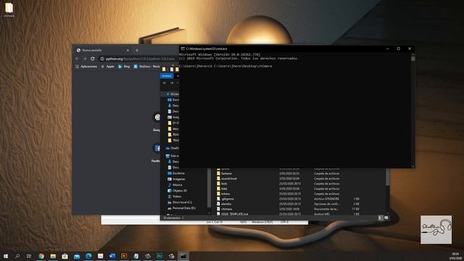
Task: Open the Archivo tab in File Explorer
Action: coord(167,76)
